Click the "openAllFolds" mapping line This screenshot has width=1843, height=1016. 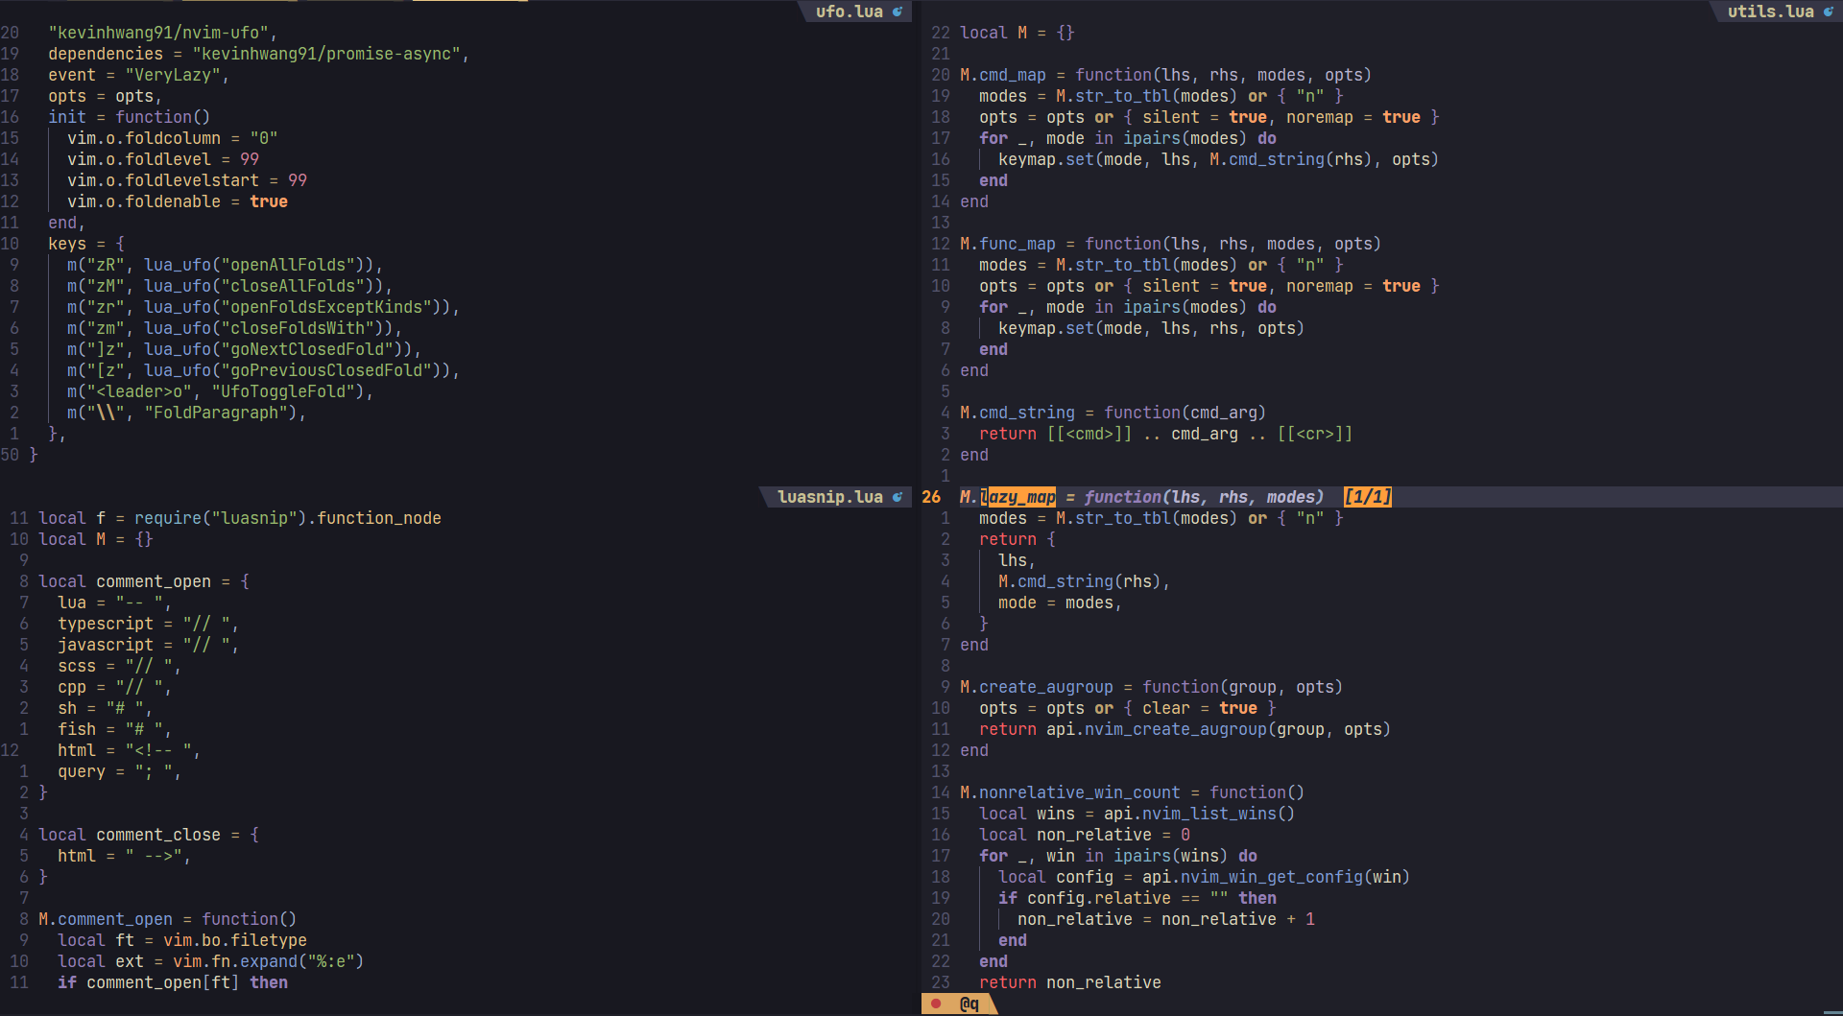(226, 265)
